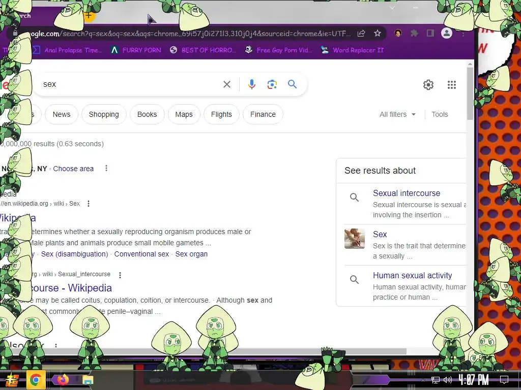
Task: Click the share page icon in address bar
Action: click(361, 33)
